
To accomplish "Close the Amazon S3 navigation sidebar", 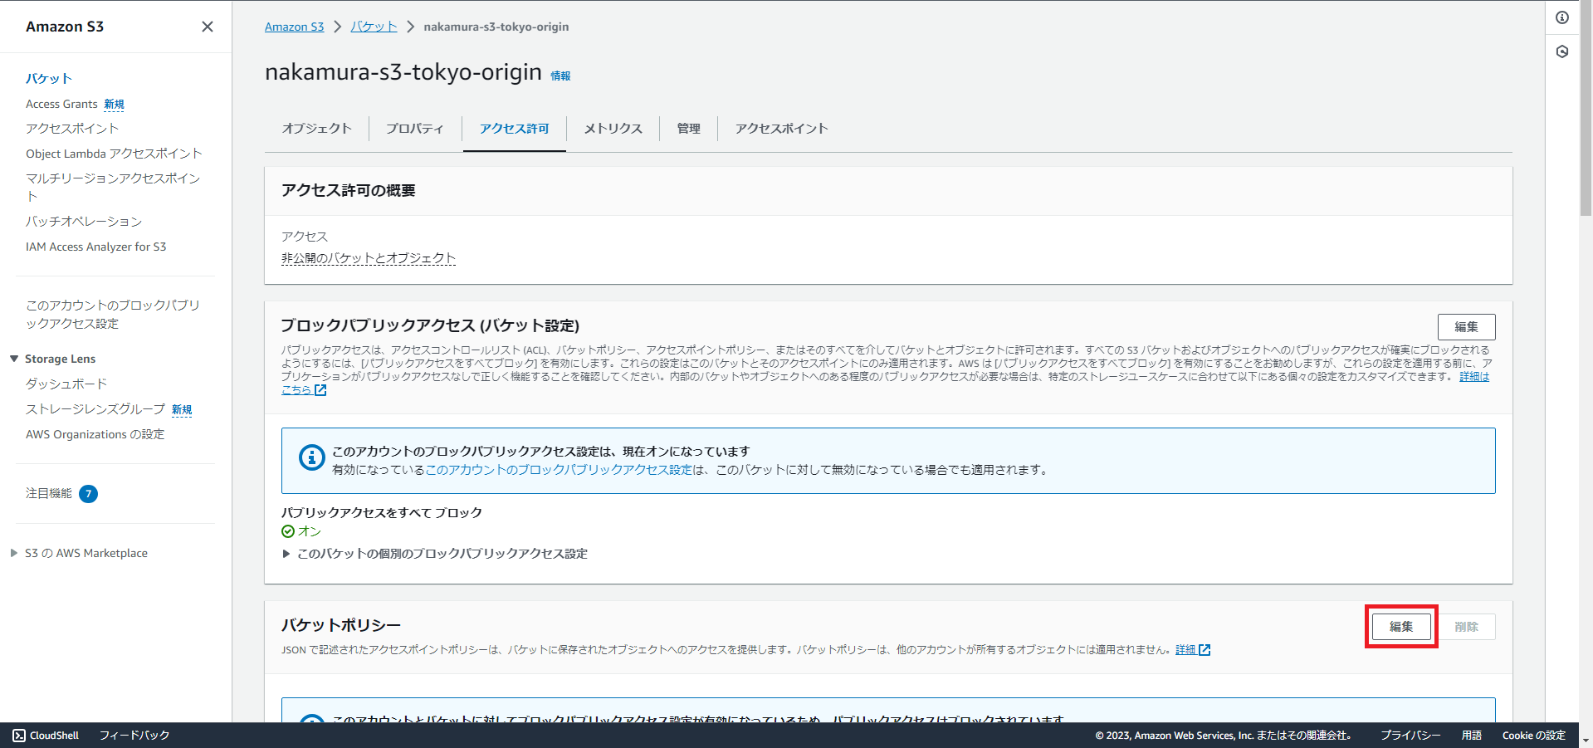I will 208,27.
